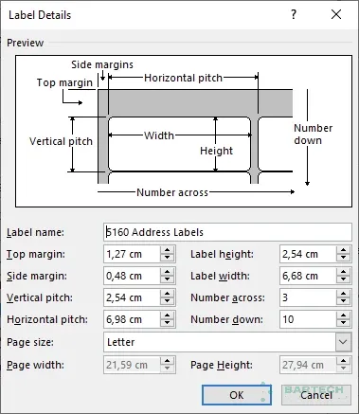Click "Width" text in preview diagram
The width and height of the screenshot is (359, 414).
click(x=159, y=135)
